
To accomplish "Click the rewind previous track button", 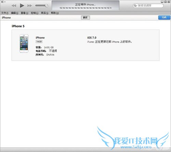I will coord(14,5).
